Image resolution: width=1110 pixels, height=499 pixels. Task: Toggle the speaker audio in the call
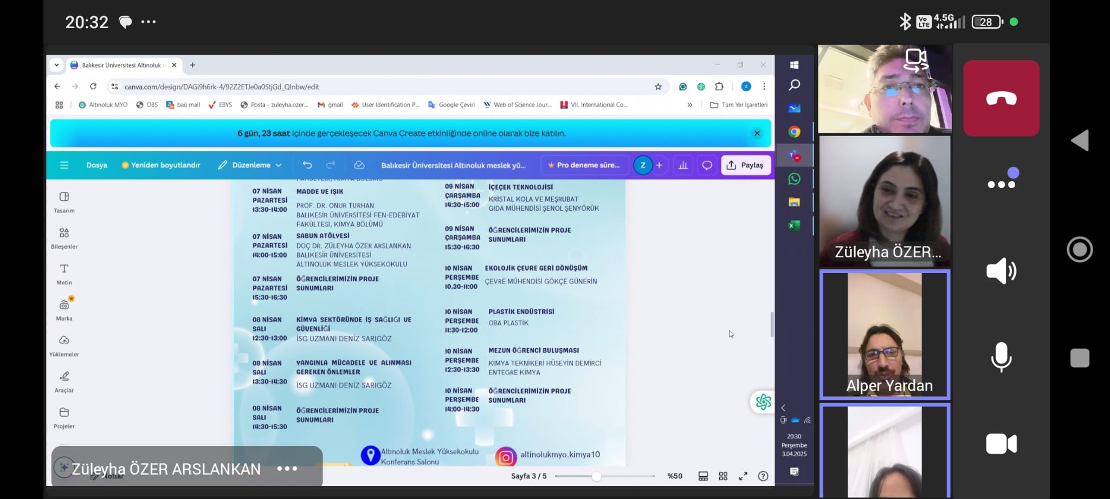point(1001,271)
